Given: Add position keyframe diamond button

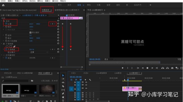Looking at the screenshot, I should 53,24.
